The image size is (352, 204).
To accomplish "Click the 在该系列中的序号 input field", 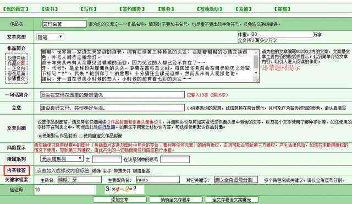I will point(175,159).
